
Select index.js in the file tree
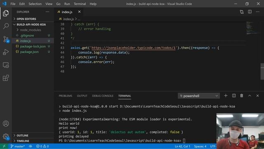coord(33,41)
